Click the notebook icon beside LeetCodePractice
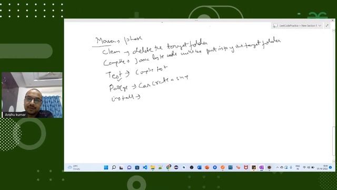The width and height of the screenshot is (337, 190). [275, 26]
